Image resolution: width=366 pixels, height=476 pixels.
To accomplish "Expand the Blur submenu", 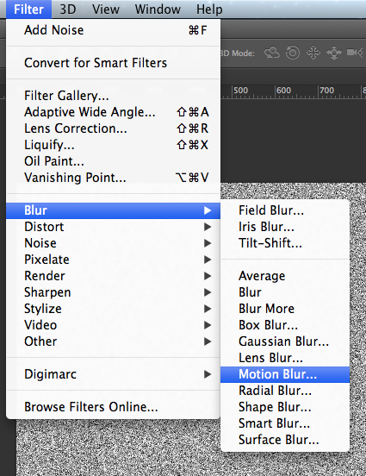I will [x=113, y=210].
